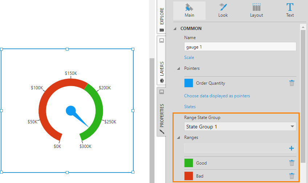Open the Range State Group dropdown
Viewport: 308px width, 183px height.
click(240, 127)
